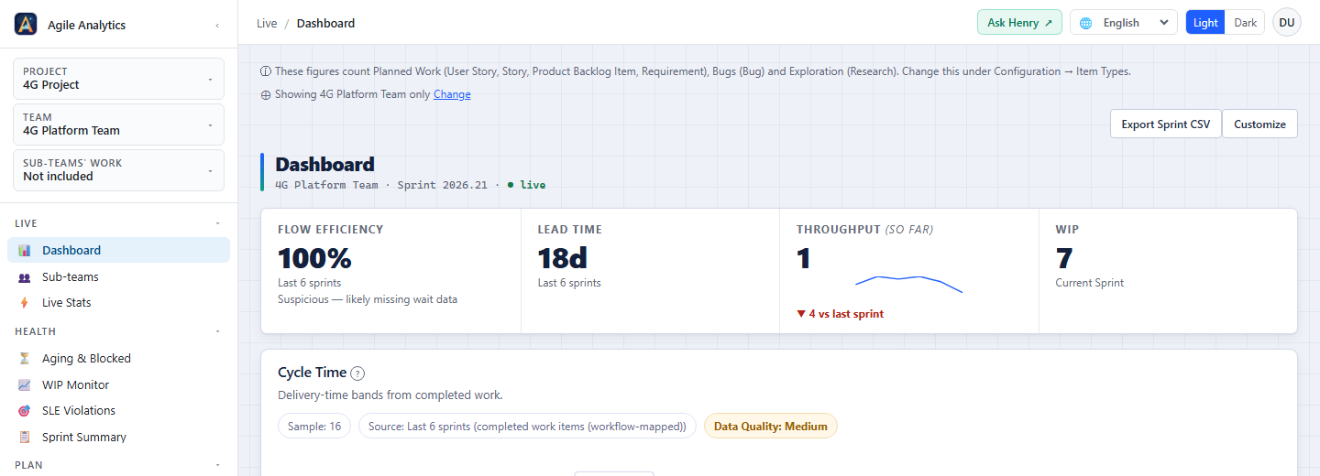Screen dimensions: 1320x476
Task: Click Export Sprint CSV button
Action: click(1166, 124)
